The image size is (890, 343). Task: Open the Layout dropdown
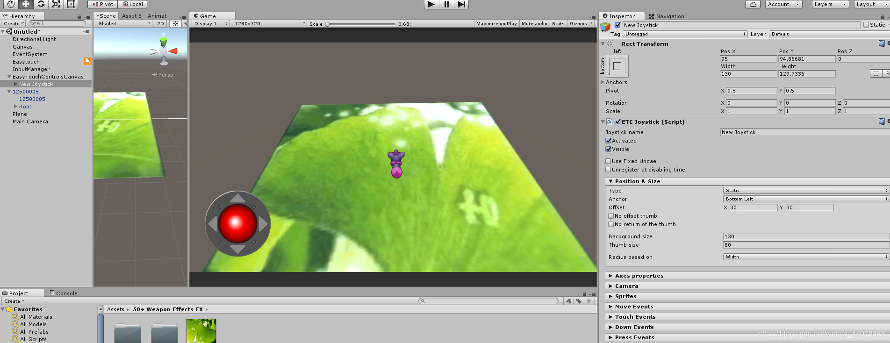click(872, 4)
